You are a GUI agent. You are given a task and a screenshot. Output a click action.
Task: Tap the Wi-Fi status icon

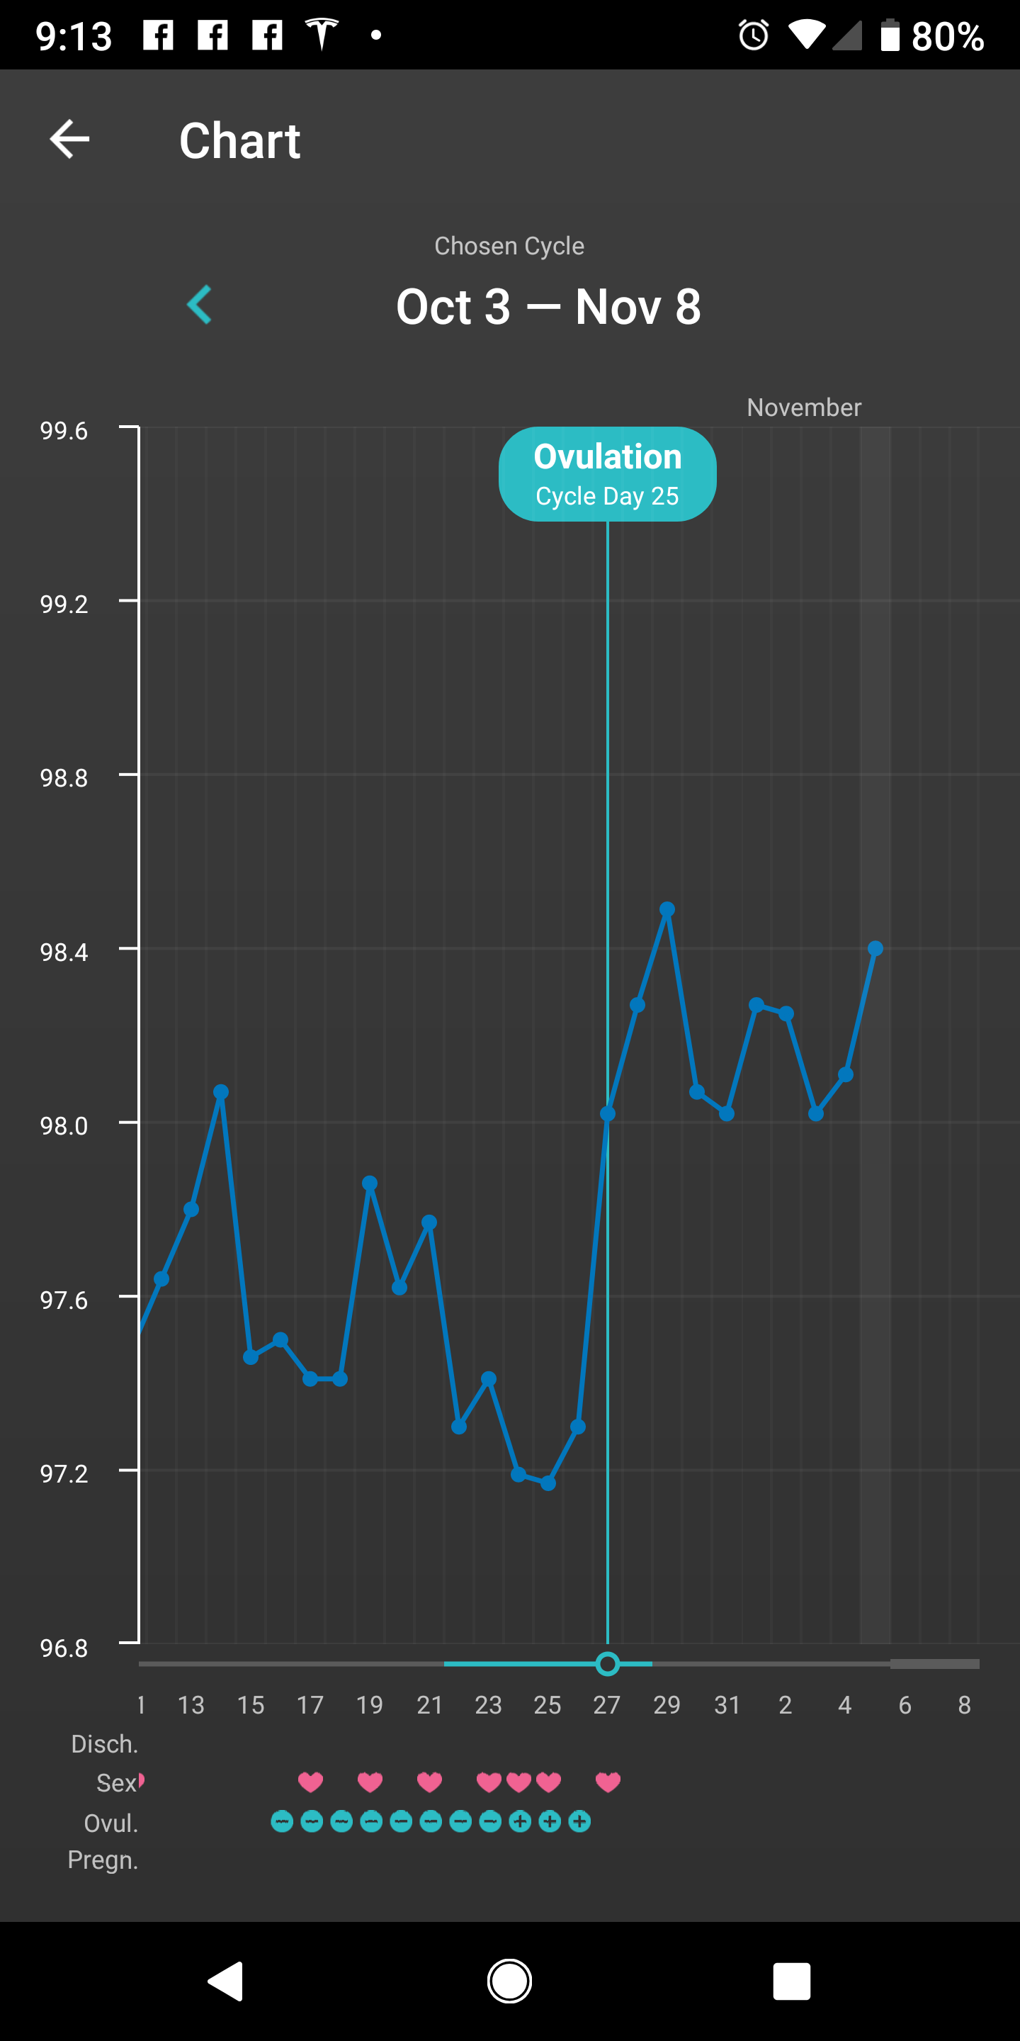pos(806,35)
